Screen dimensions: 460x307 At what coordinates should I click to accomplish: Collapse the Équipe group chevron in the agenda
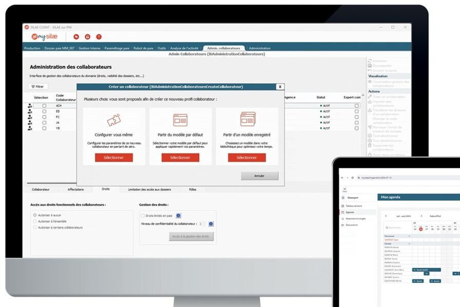coord(409,244)
